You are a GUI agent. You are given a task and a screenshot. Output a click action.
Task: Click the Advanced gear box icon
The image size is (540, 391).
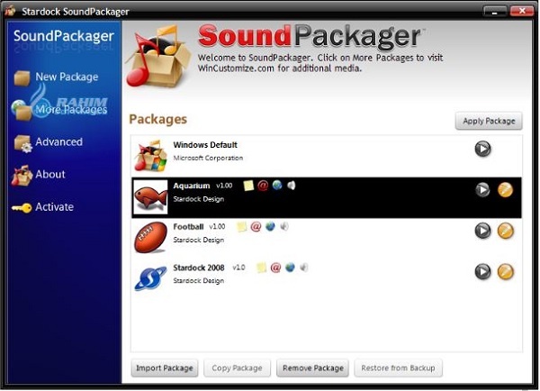pos(22,143)
